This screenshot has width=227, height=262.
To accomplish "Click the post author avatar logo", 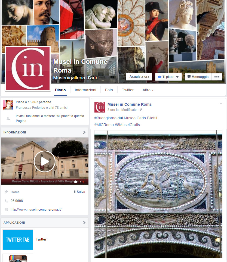I will (100, 107).
